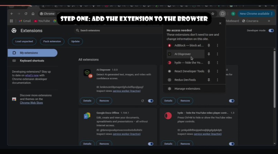Open the green profile avatar
This screenshot has width=278, height=154.
pos(233,14)
